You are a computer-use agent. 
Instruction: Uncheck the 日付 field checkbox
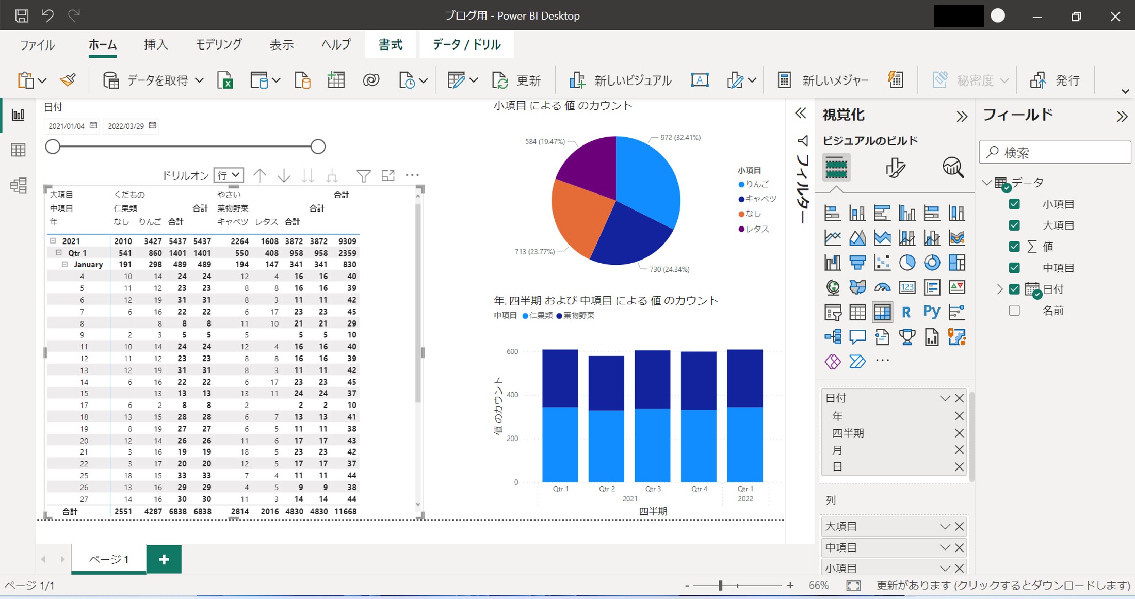click(1014, 289)
